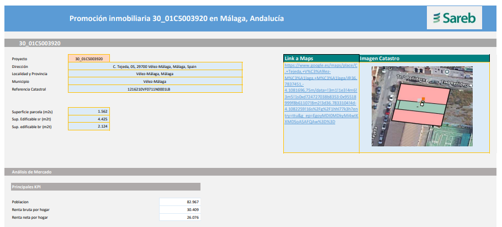
Task: Click the orange marker on the parcel map
Action: click(x=423, y=99)
